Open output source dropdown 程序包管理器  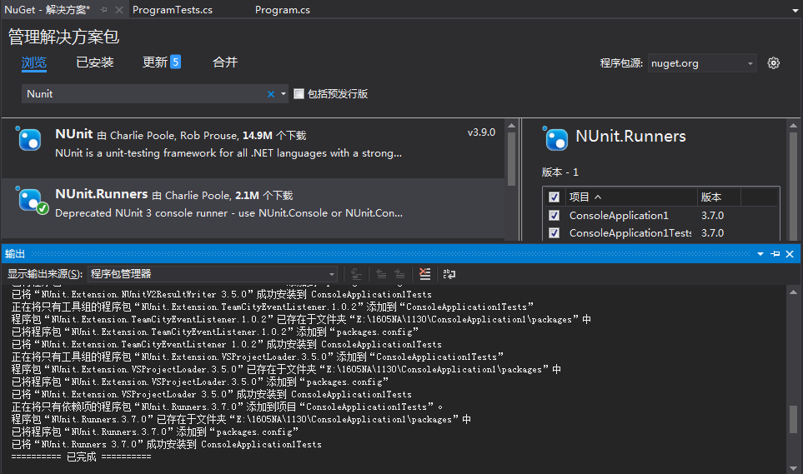[x=212, y=274]
